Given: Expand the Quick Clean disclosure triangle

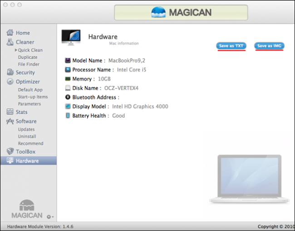Looking at the screenshot, I should (x=16, y=50).
